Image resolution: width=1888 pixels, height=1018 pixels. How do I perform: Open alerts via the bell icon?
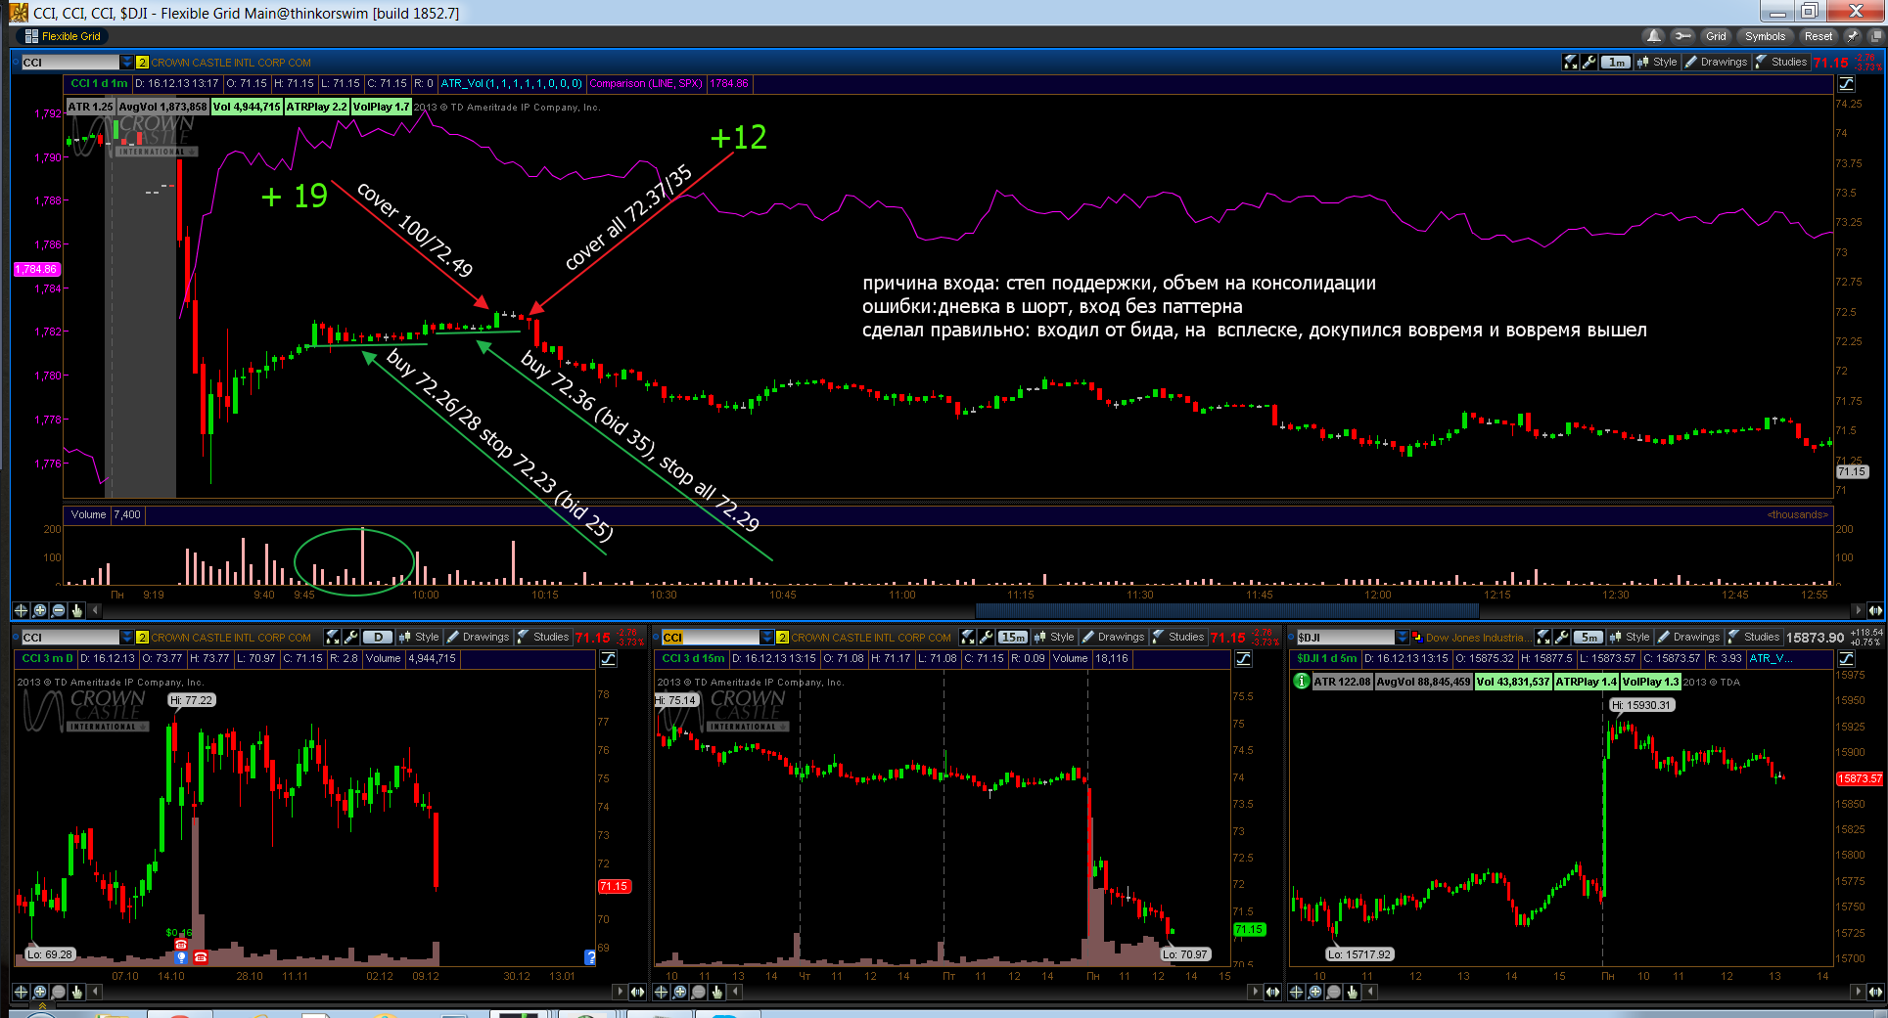point(1653,36)
